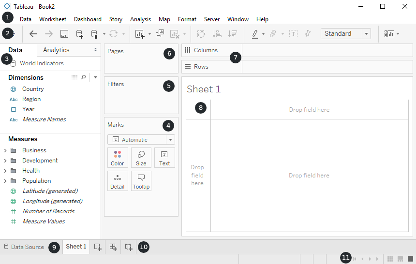
Task: Click the Show Sheet Sorter grid icon
Action: 390,259
